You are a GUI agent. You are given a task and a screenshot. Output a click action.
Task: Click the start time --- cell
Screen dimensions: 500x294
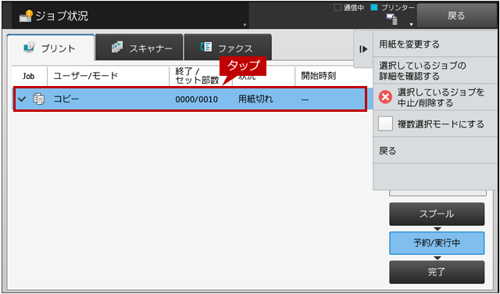(305, 99)
